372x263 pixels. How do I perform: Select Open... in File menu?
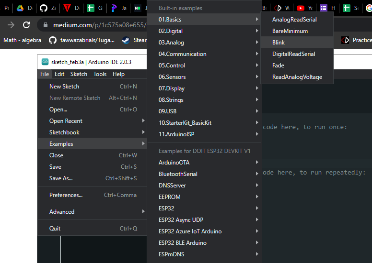pos(93,110)
